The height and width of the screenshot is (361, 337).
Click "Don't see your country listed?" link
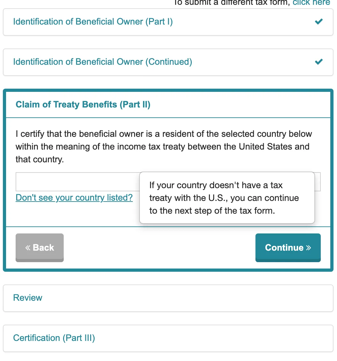click(74, 198)
